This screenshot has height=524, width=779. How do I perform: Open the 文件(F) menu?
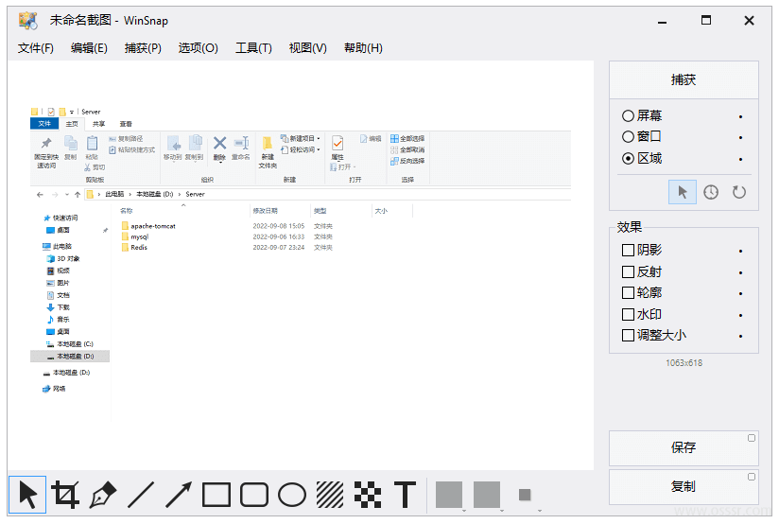click(36, 48)
